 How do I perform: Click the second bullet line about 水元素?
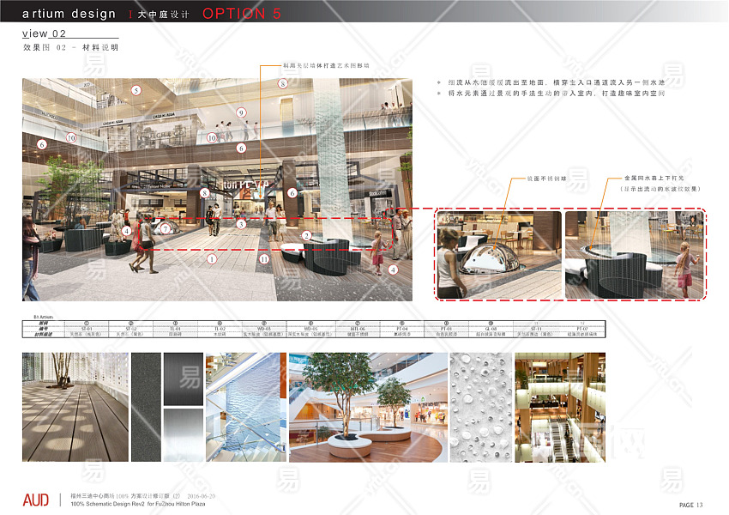pos(556,94)
